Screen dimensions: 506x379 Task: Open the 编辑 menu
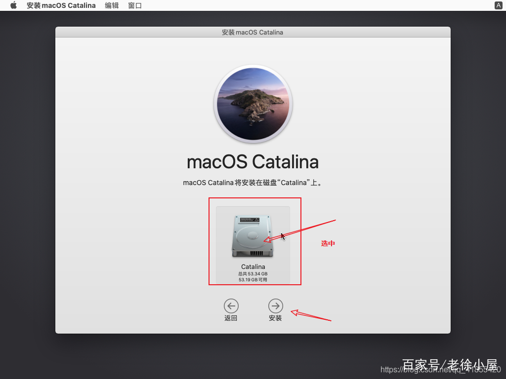click(112, 5)
